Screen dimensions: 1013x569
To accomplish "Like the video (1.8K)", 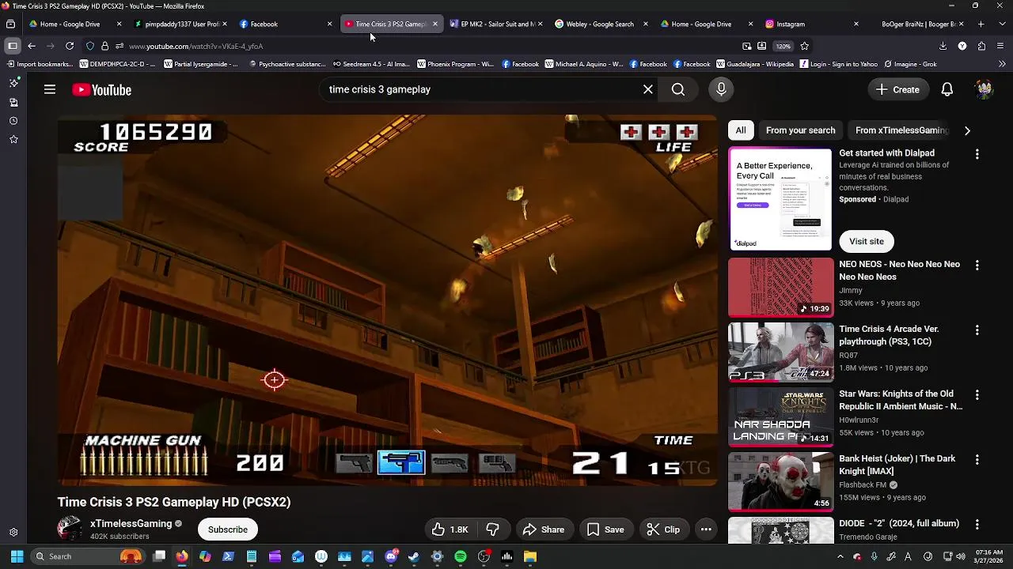I will [x=450, y=529].
